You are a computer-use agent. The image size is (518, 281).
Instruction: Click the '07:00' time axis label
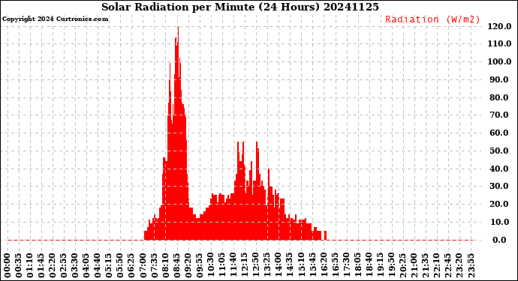point(143,266)
